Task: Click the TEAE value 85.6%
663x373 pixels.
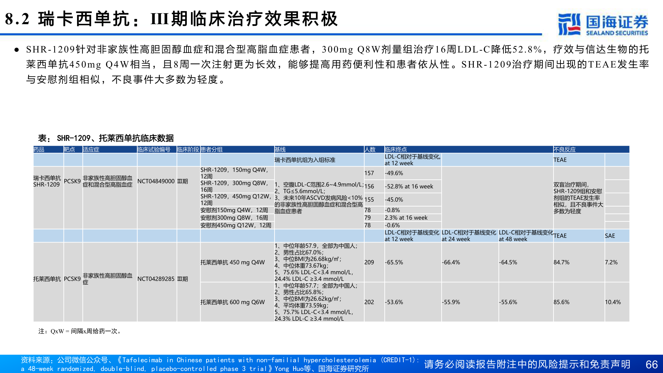Action: [x=561, y=302]
